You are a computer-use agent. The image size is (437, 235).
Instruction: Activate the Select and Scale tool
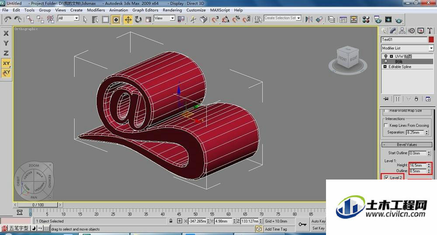[x=149, y=19]
